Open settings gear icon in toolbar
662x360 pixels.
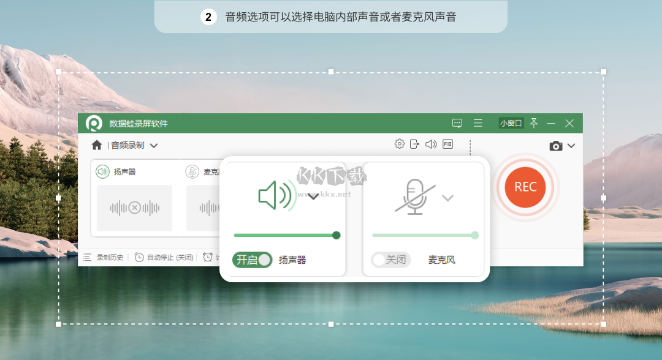coord(400,144)
